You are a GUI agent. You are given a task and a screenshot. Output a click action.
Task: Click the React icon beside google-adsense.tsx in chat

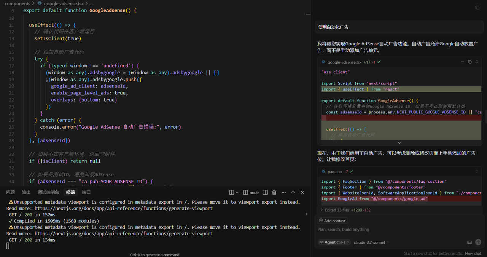coord(323,62)
